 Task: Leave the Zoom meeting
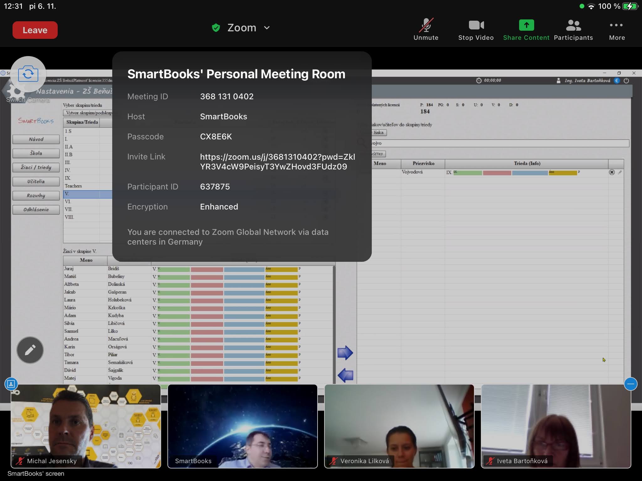click(35, 30)
